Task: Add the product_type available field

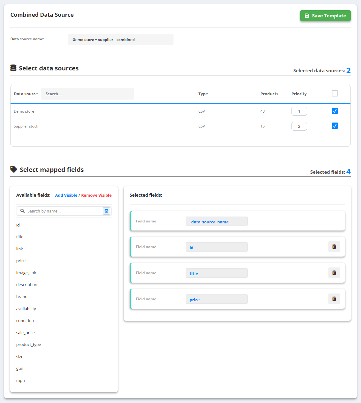Action: 29,344
